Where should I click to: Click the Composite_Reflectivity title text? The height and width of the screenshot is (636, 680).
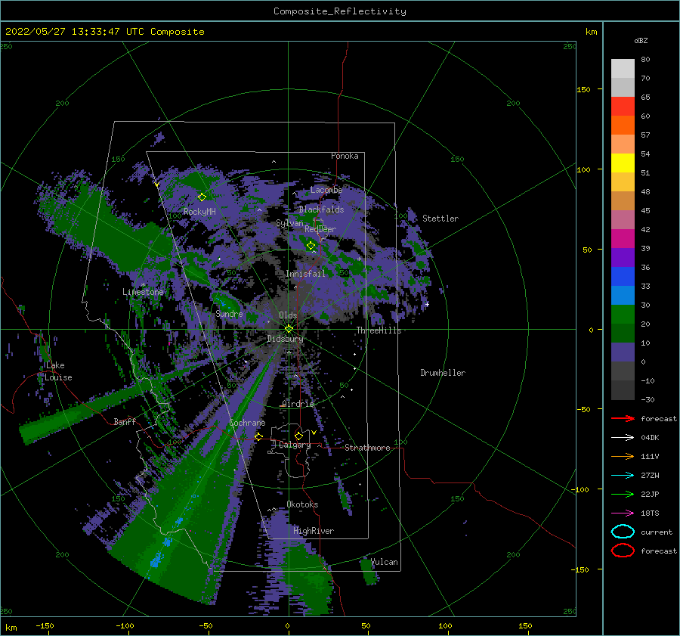tap(340, 11)
